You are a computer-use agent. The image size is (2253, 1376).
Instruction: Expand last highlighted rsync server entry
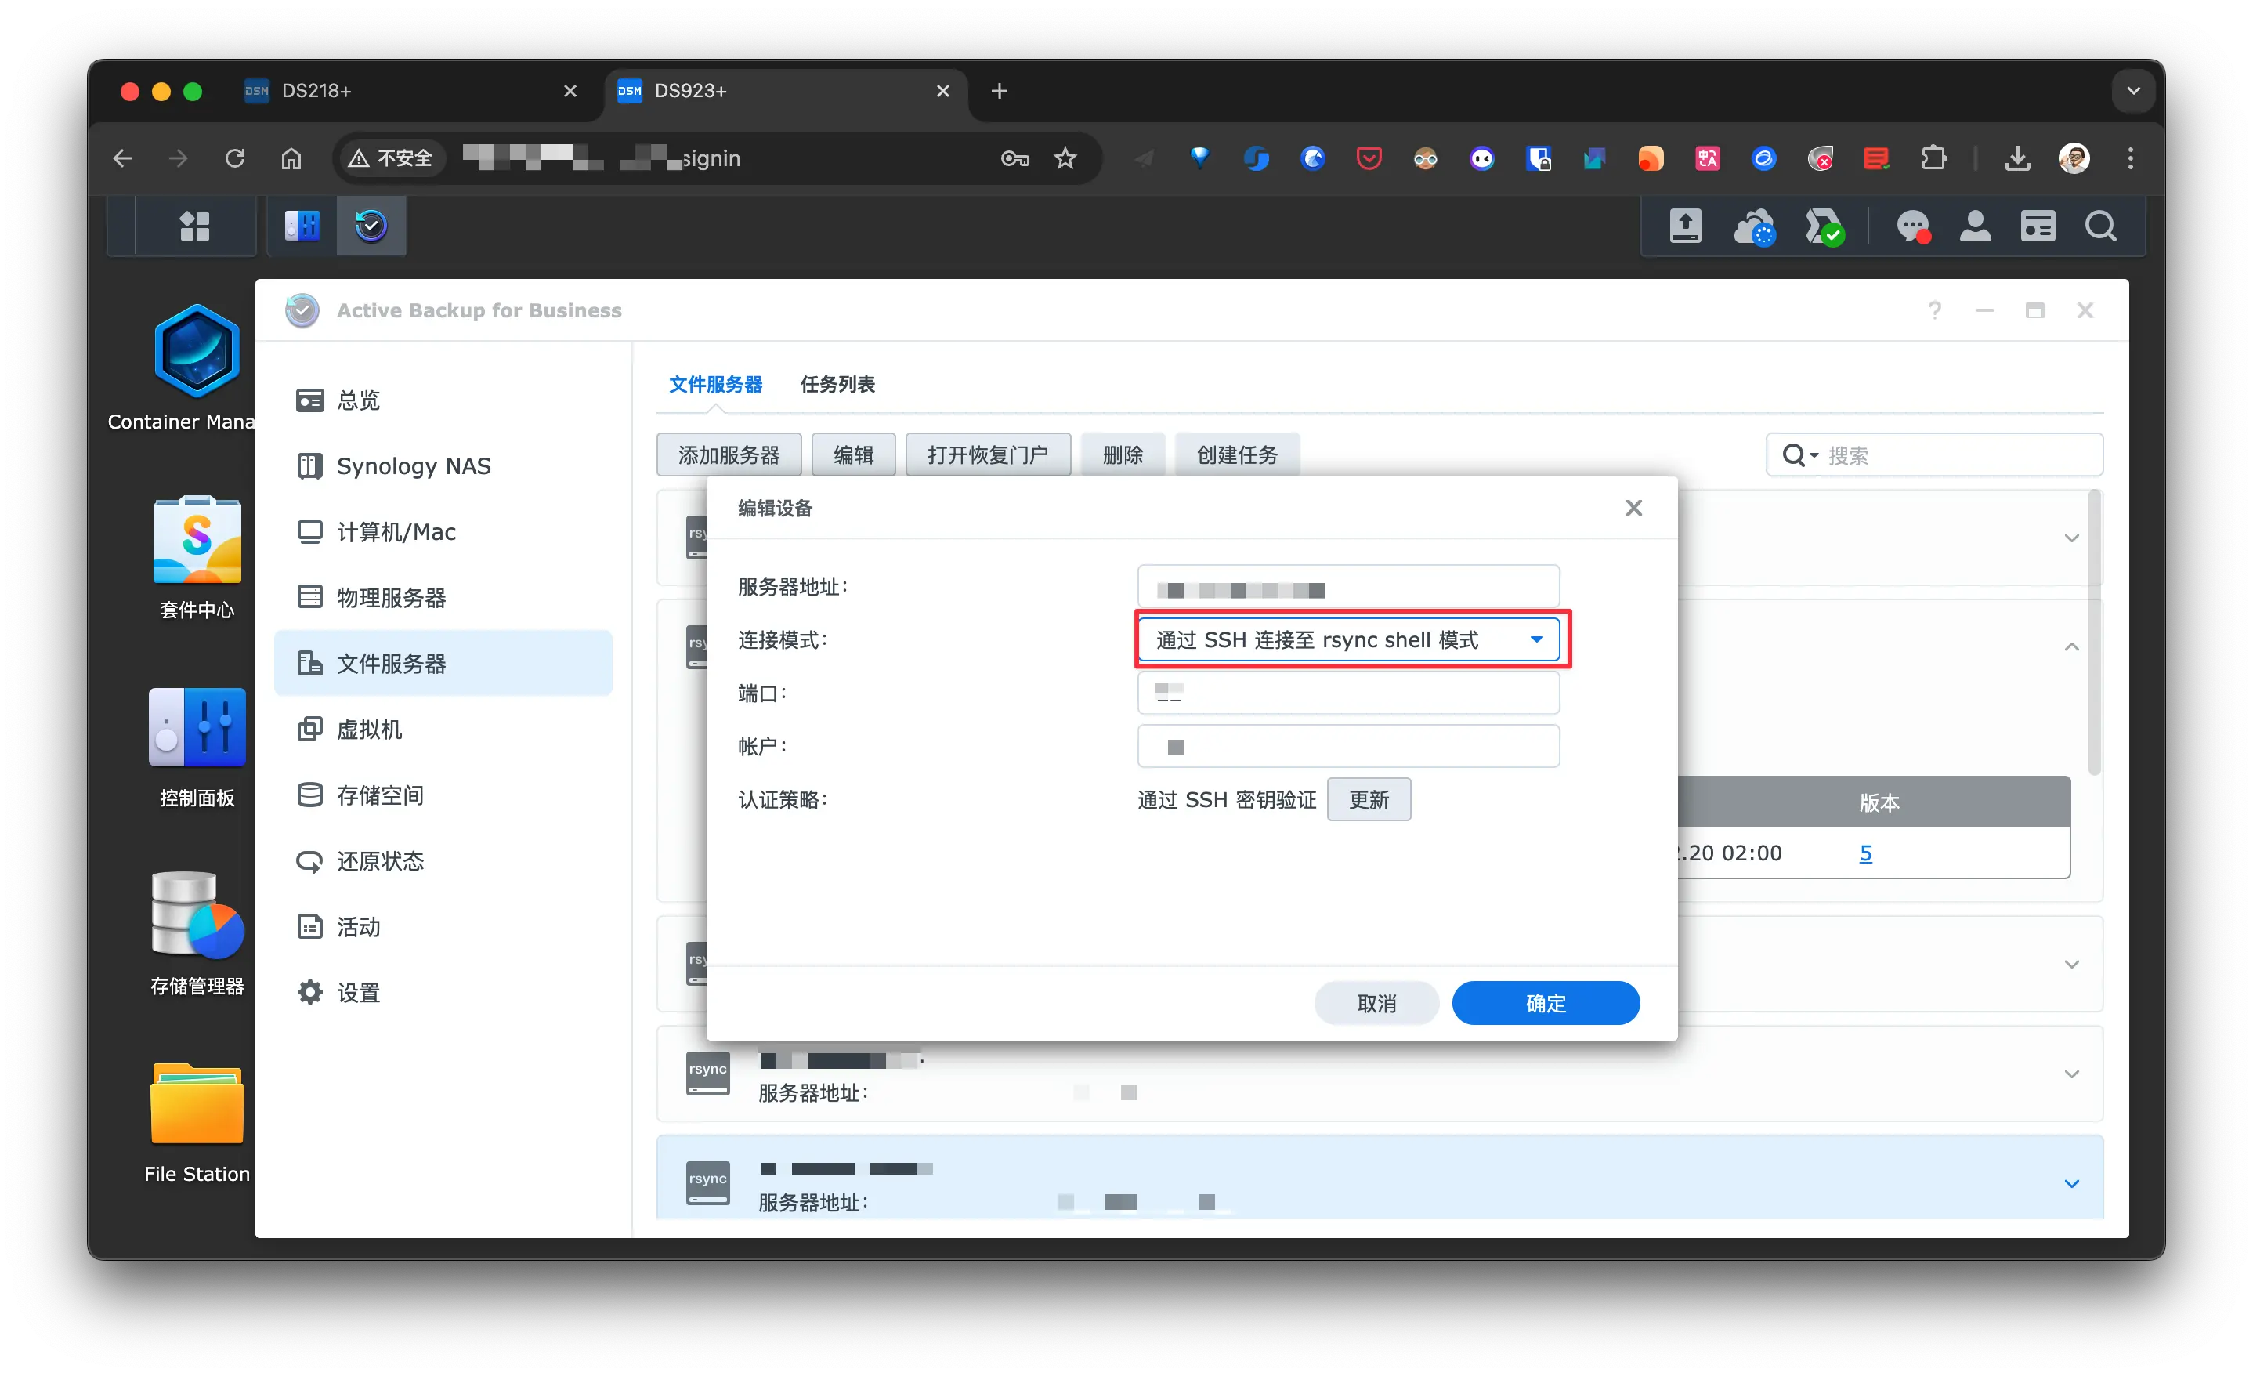pos(2071,1183)
